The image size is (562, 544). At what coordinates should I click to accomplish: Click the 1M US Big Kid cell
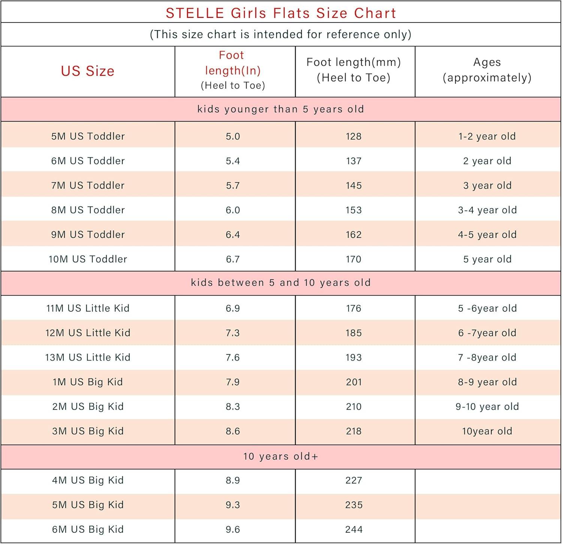click(x=88, y=382)
